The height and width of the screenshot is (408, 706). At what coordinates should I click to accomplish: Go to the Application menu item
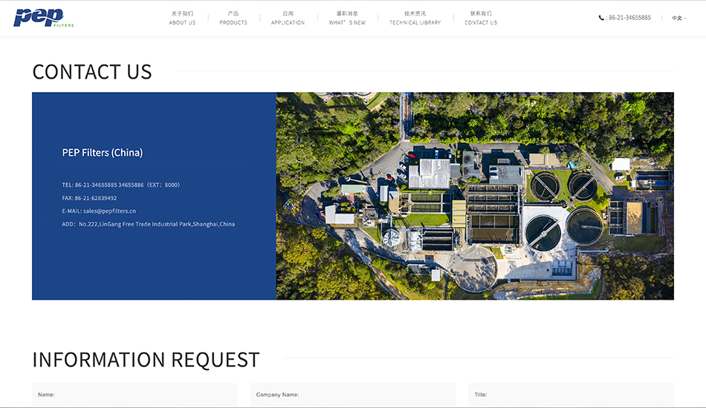click(288, 18)
